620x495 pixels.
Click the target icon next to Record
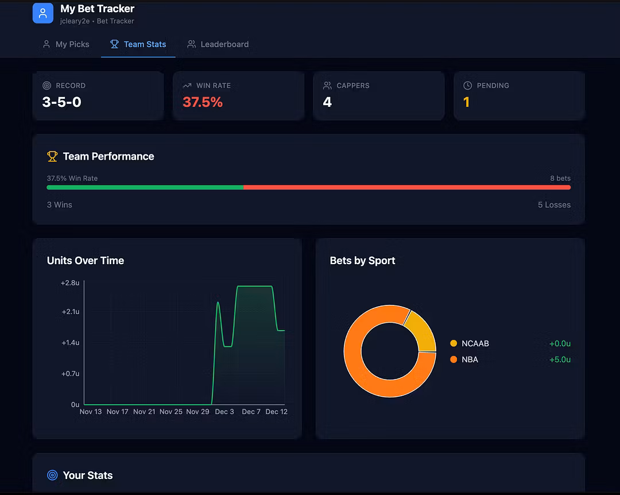47,86
